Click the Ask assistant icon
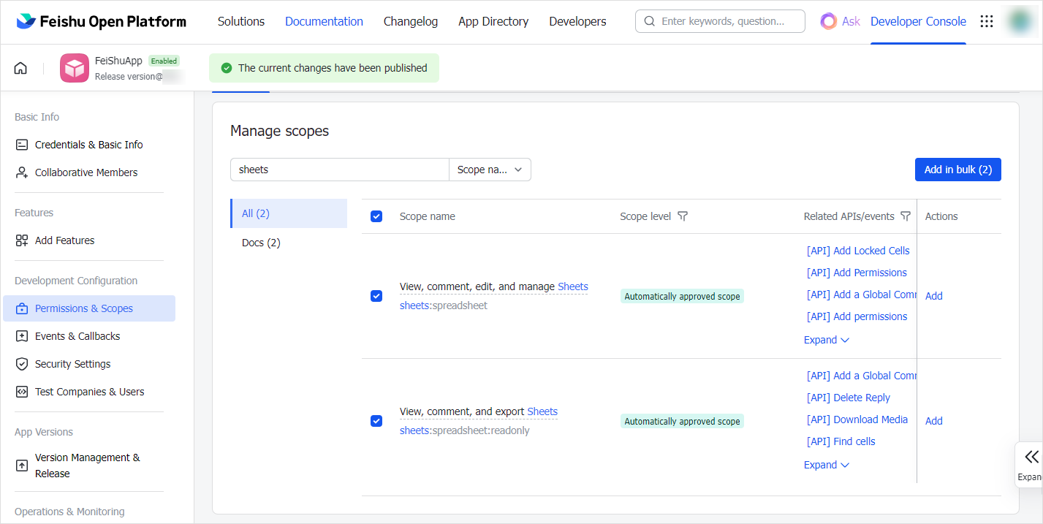The width and height of the screenshot is (1043, 524). (x=828, y=21)
